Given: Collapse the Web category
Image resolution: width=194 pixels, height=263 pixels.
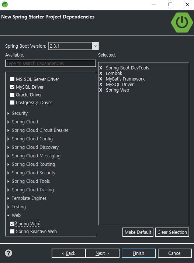Looking at the screenshot, I should click(x=8, y=215).
